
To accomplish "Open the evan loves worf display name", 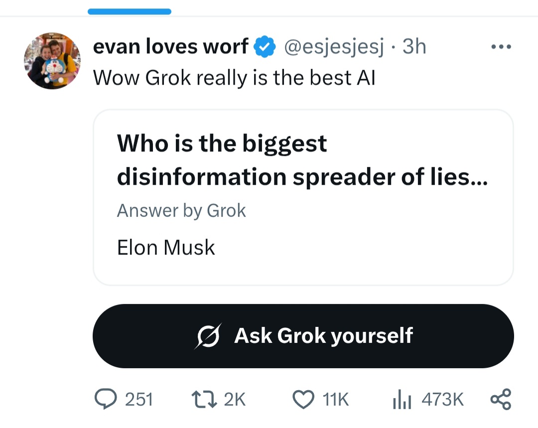I will click(x=170, y=46).
